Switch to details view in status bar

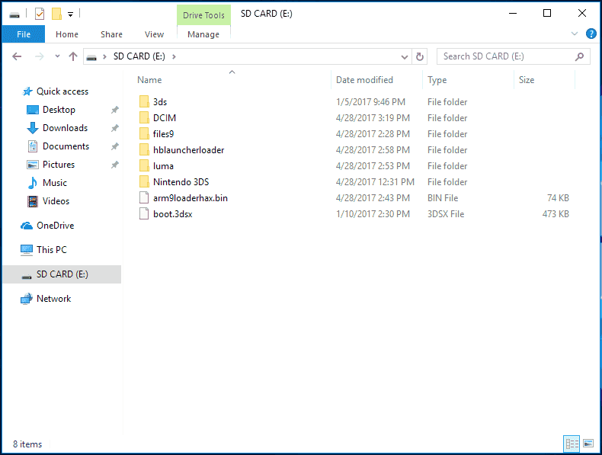point(572,444)
